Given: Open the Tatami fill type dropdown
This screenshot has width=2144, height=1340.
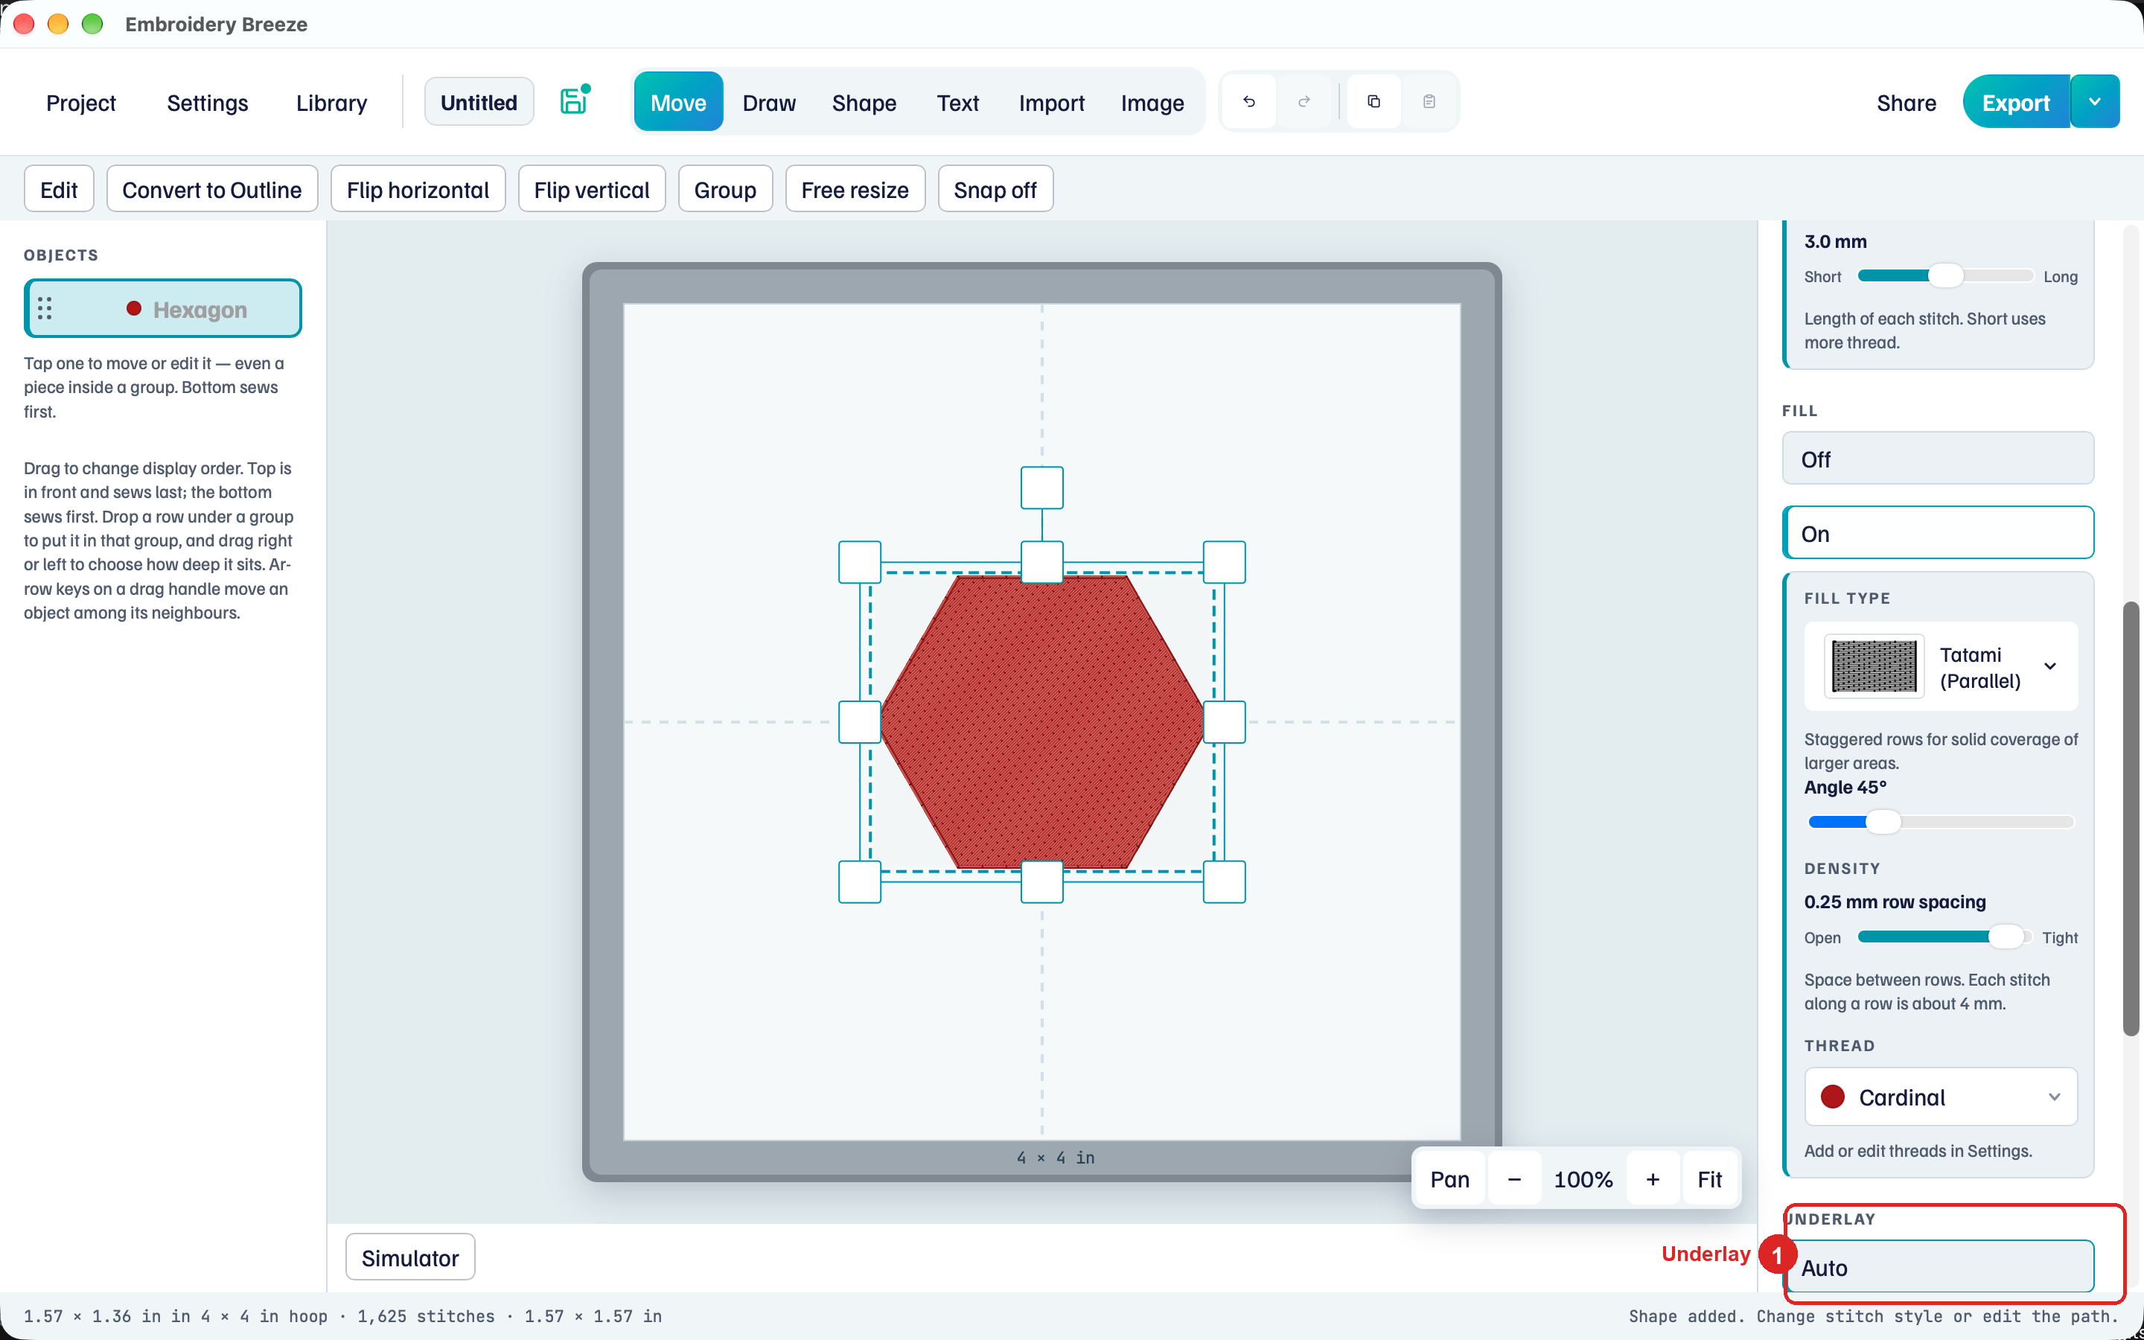Looking at the screenshot, I should point(1941,666).
